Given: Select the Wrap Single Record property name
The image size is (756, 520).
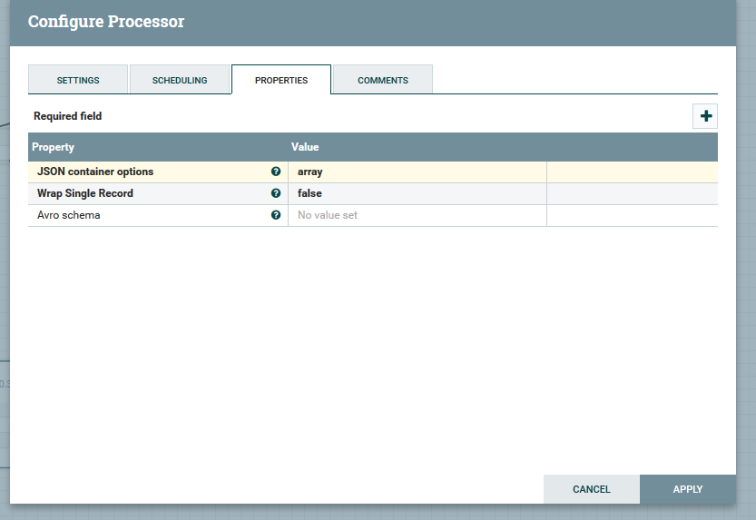Looking at the screenshot, I should (x=85, y=193).
